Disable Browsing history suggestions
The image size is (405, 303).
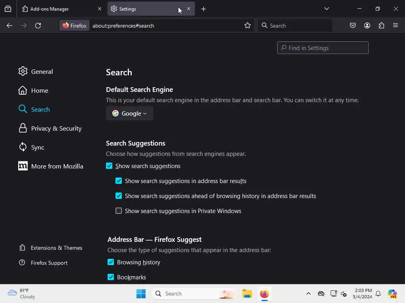tap(111, 262)
